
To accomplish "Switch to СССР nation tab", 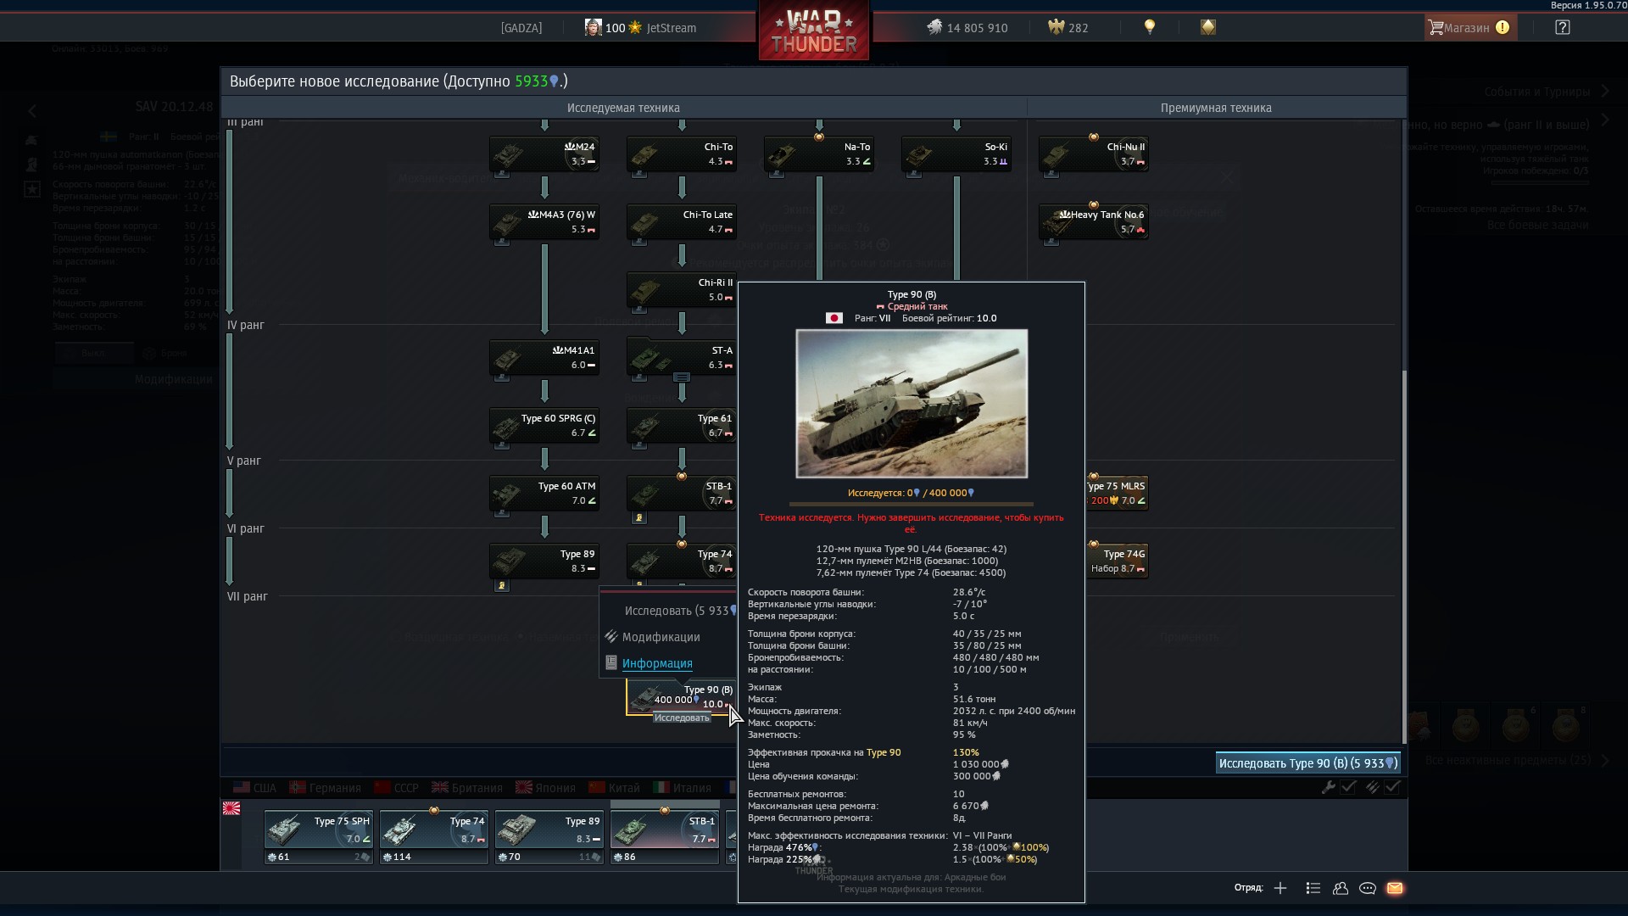I will coord(396,788).
